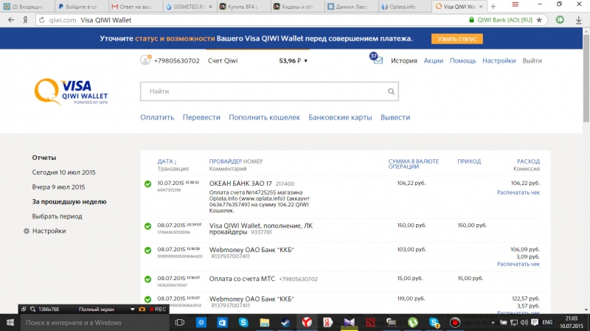Switch to Купить BF4 tab

pos(243,7)
